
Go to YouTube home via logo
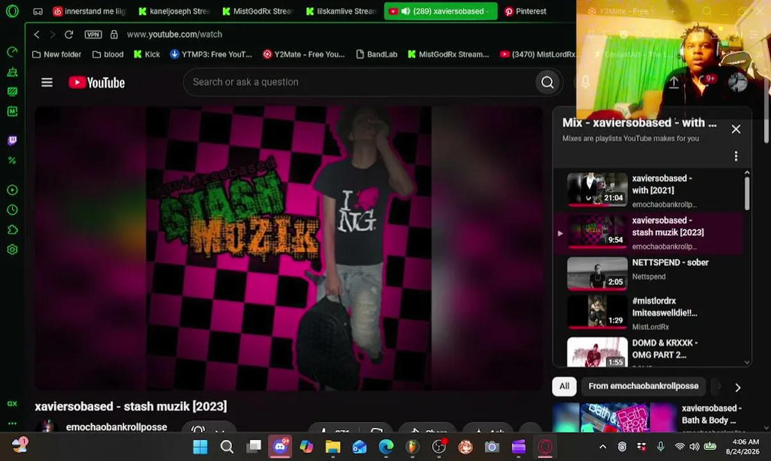pos(97,82)
